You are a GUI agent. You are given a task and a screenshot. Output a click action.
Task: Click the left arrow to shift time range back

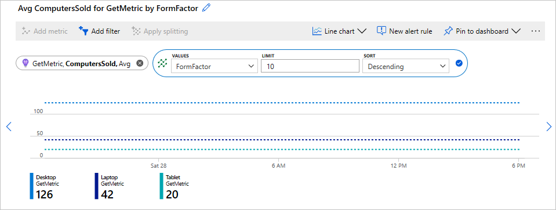[x=9, y=126]
